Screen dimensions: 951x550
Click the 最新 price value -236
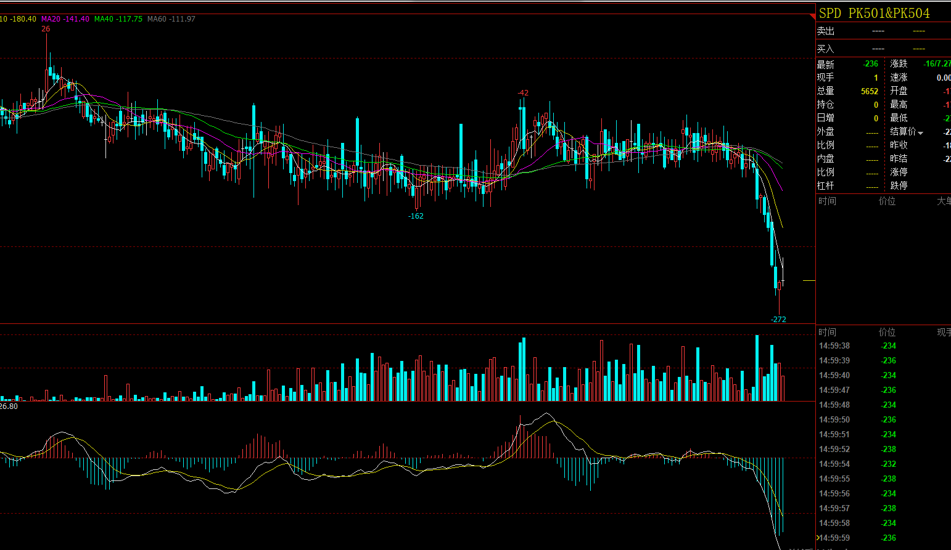tap(870, 64)
